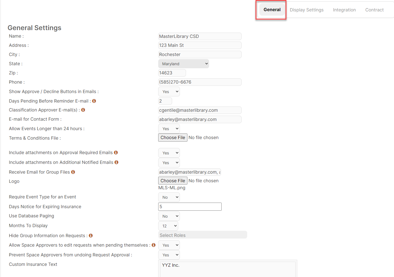The height and width of the screenshot is (277, 394).
Task: Switch to the Display Settings tab
Action: tap(306, 10)
